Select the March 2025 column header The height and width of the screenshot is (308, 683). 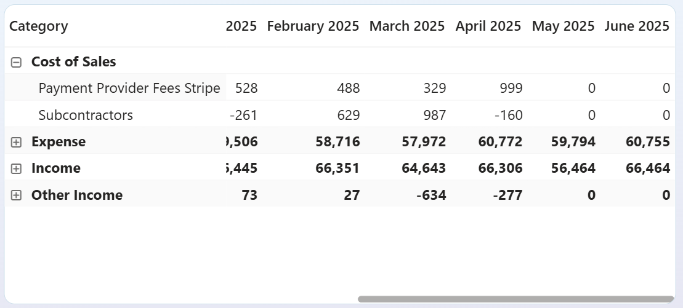point(406,26)
